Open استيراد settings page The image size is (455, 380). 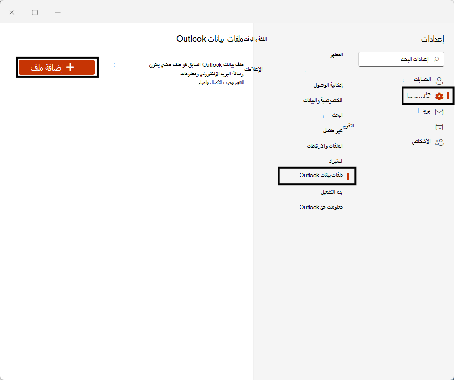pos(335,161)
